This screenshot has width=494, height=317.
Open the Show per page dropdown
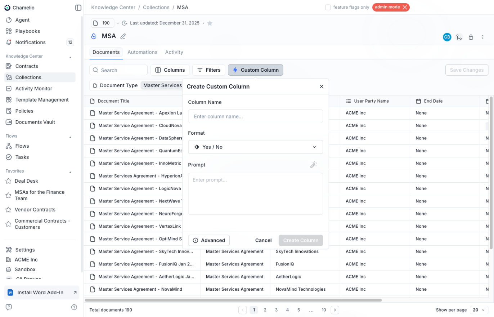coord(479,310)
